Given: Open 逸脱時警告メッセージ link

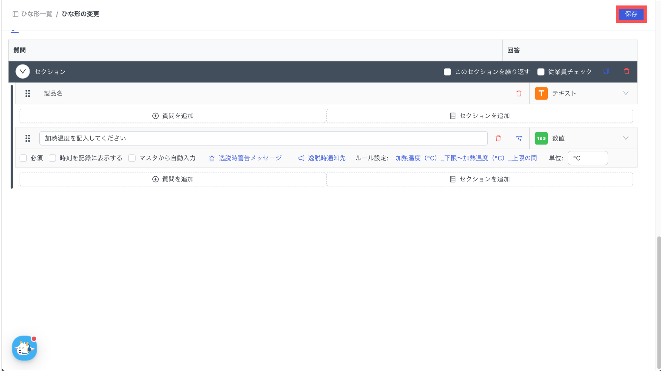Looking at the screenshot, I should 250,158.
